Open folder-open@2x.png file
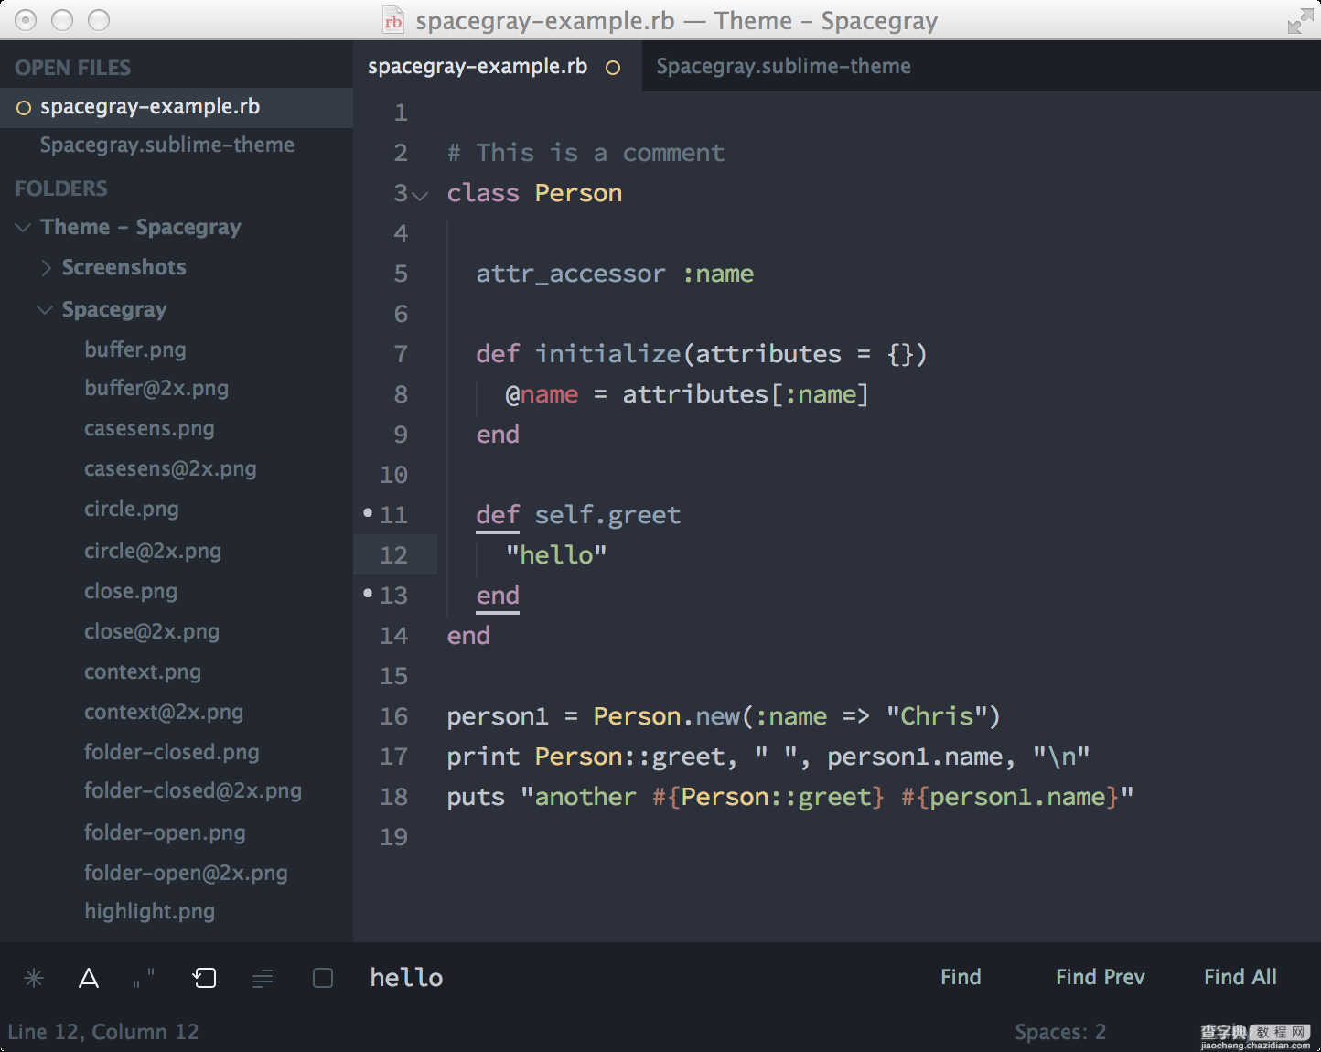1321x1052 pixels. 186,873
